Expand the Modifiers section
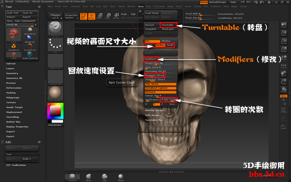Image resolution: width=291 pixels, height=182 pixels. point(150,59)
